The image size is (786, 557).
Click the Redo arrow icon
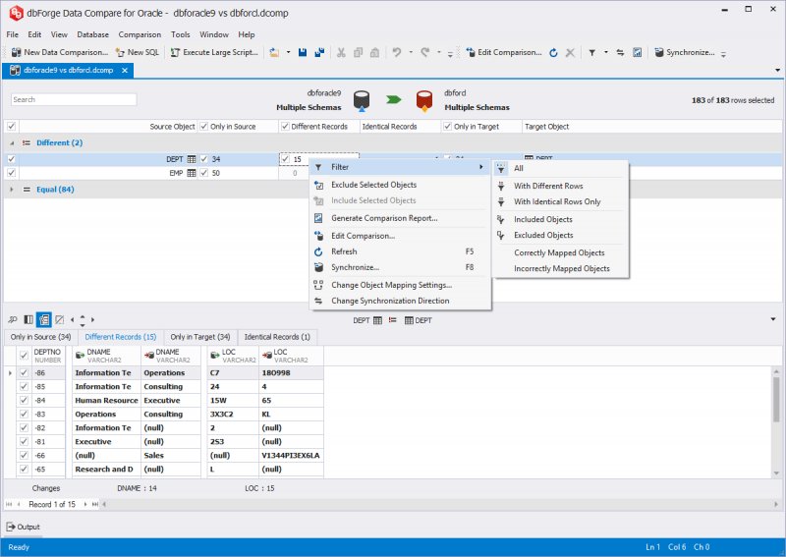pyautogui.click(x=425, y=52)
